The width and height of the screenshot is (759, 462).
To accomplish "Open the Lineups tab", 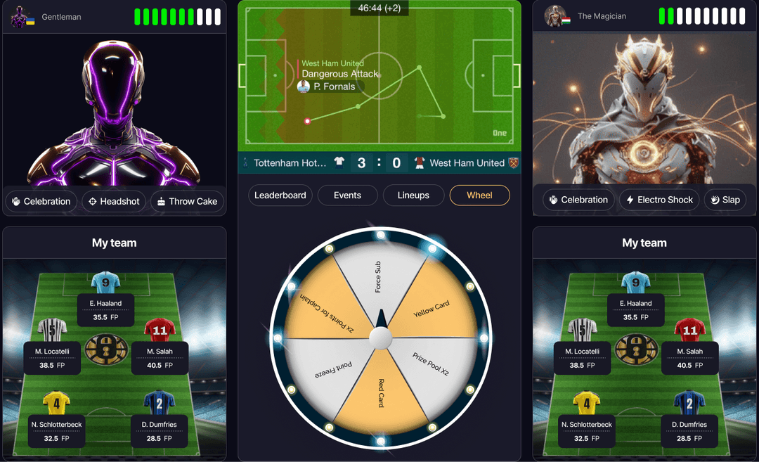I will coord(413,195).
